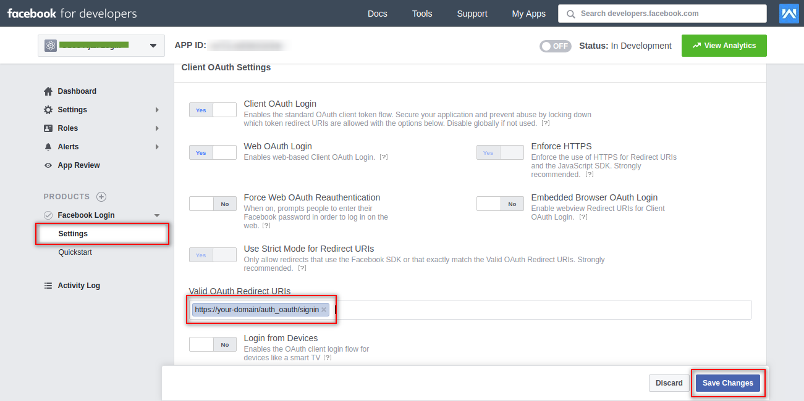
Task: Toggle Force Web OAuth Reauthentication switch
Action: [213, 204]
